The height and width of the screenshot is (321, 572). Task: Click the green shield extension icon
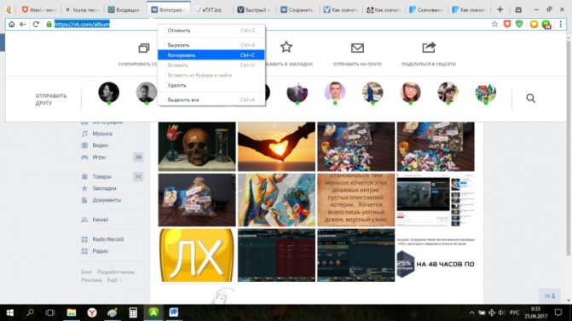[x=519, y=25]
